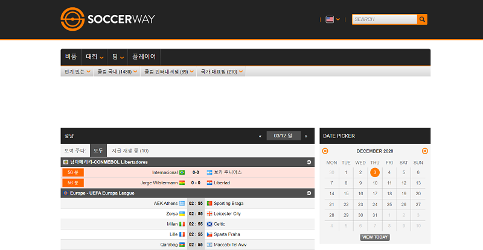Click Greece flag beside AEK Athens

pyautogui.click(x=182, y=203)
